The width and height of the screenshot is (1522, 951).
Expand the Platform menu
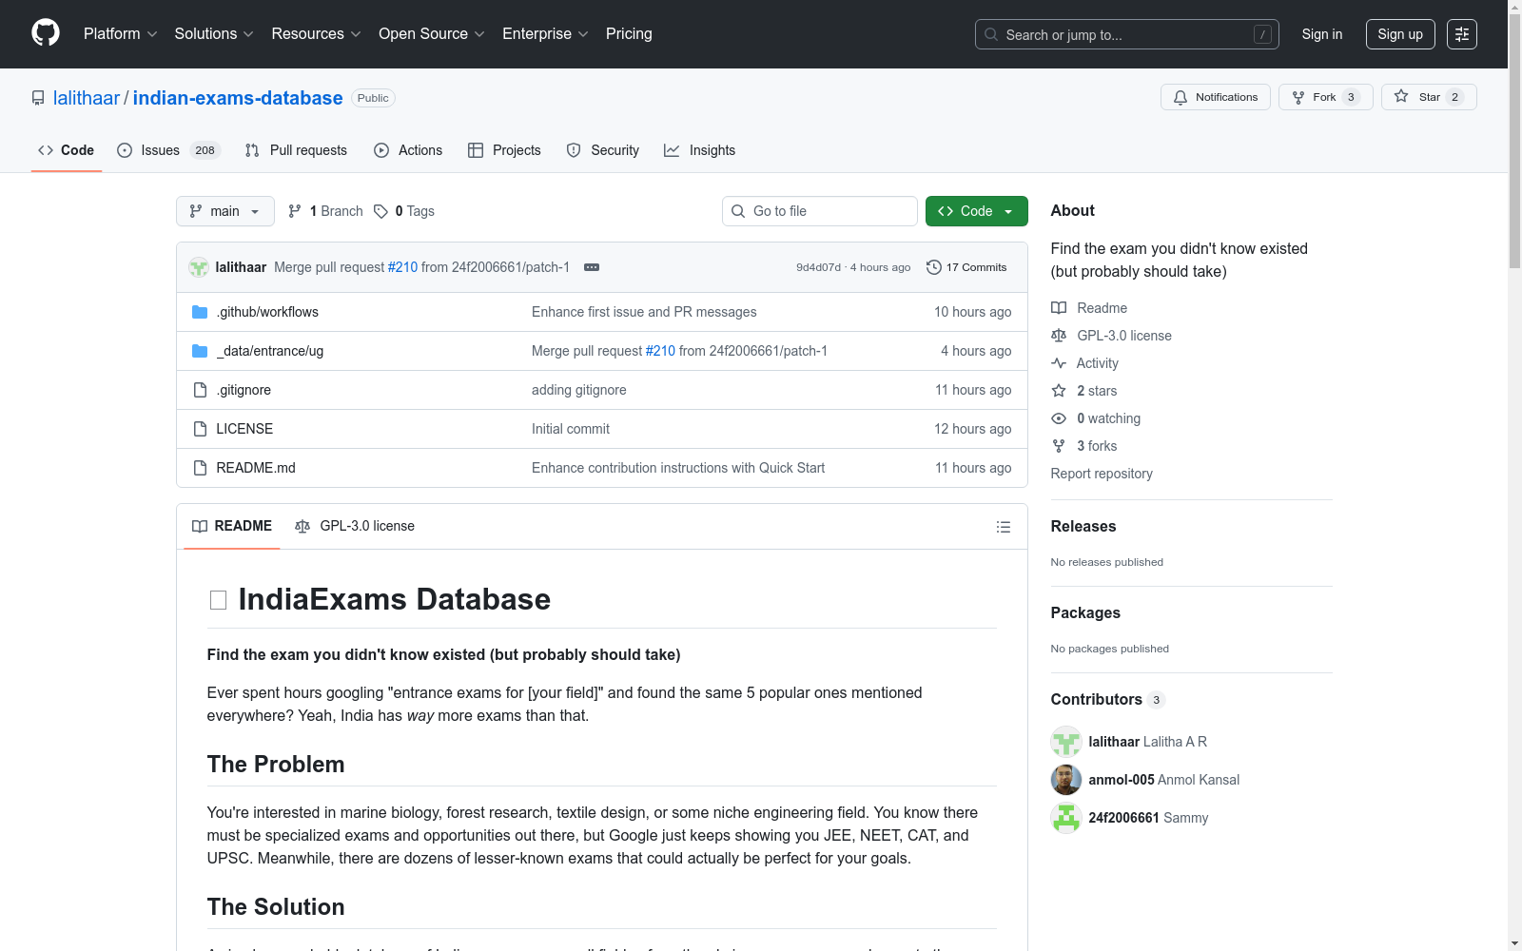121,34
